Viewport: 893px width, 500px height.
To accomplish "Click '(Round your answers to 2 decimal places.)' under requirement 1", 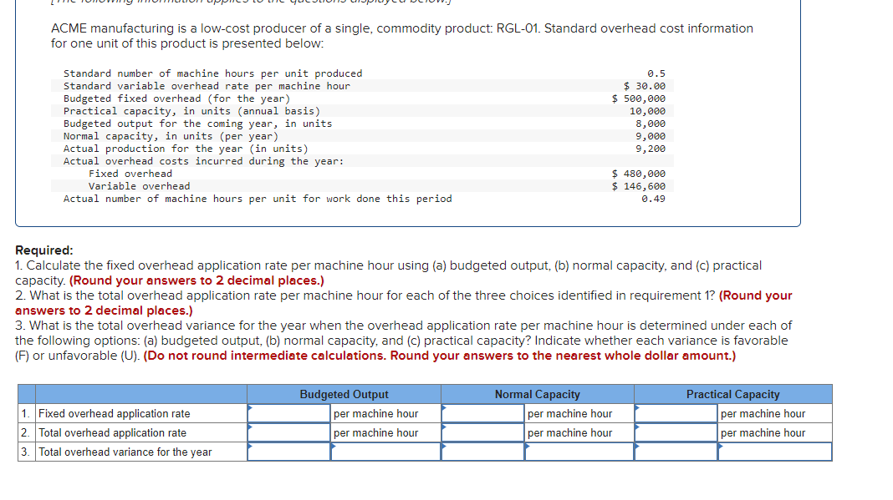I will point(196,280).
